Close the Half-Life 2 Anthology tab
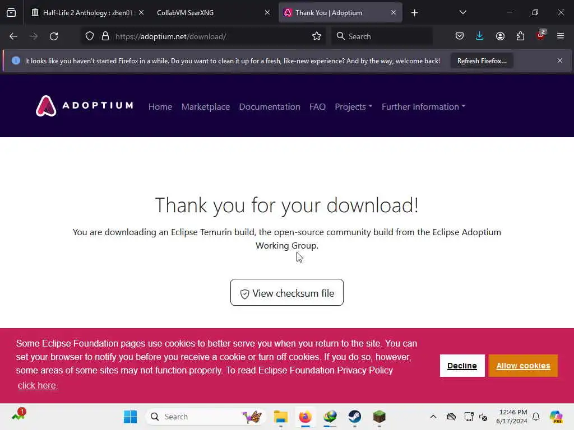Image resolution: width=574 pixels, height=430 pixels. tap(141, 12)
